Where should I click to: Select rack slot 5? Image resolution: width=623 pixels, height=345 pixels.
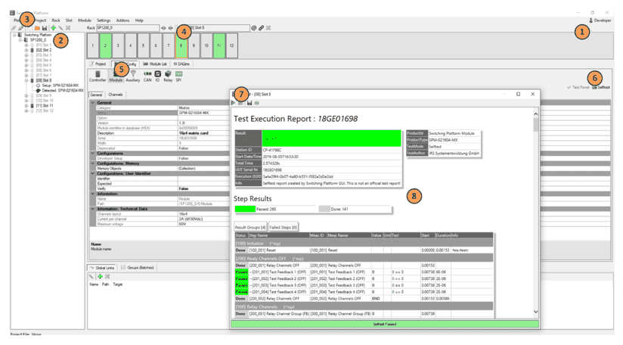143,45
